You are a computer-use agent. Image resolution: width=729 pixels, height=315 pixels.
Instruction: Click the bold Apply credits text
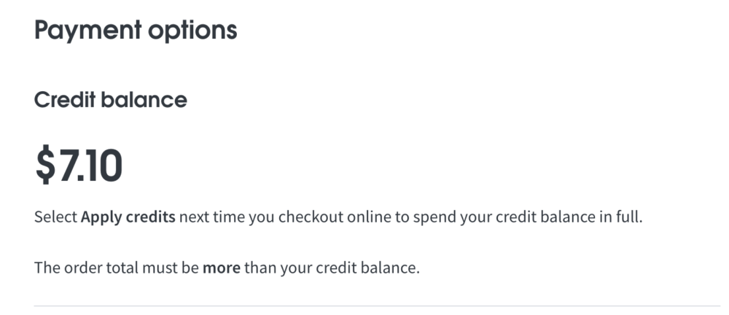(x=128, y=217)
